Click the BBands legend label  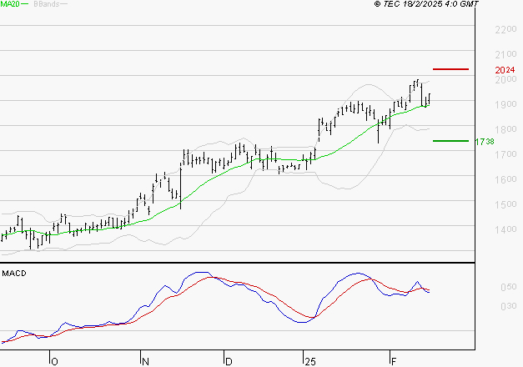coord(47,4)
